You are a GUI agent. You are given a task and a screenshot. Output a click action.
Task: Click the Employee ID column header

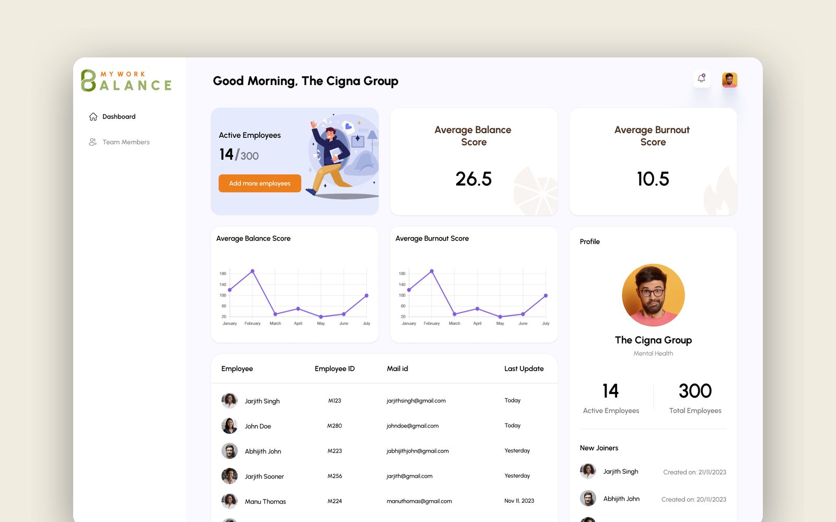[334, 369]
